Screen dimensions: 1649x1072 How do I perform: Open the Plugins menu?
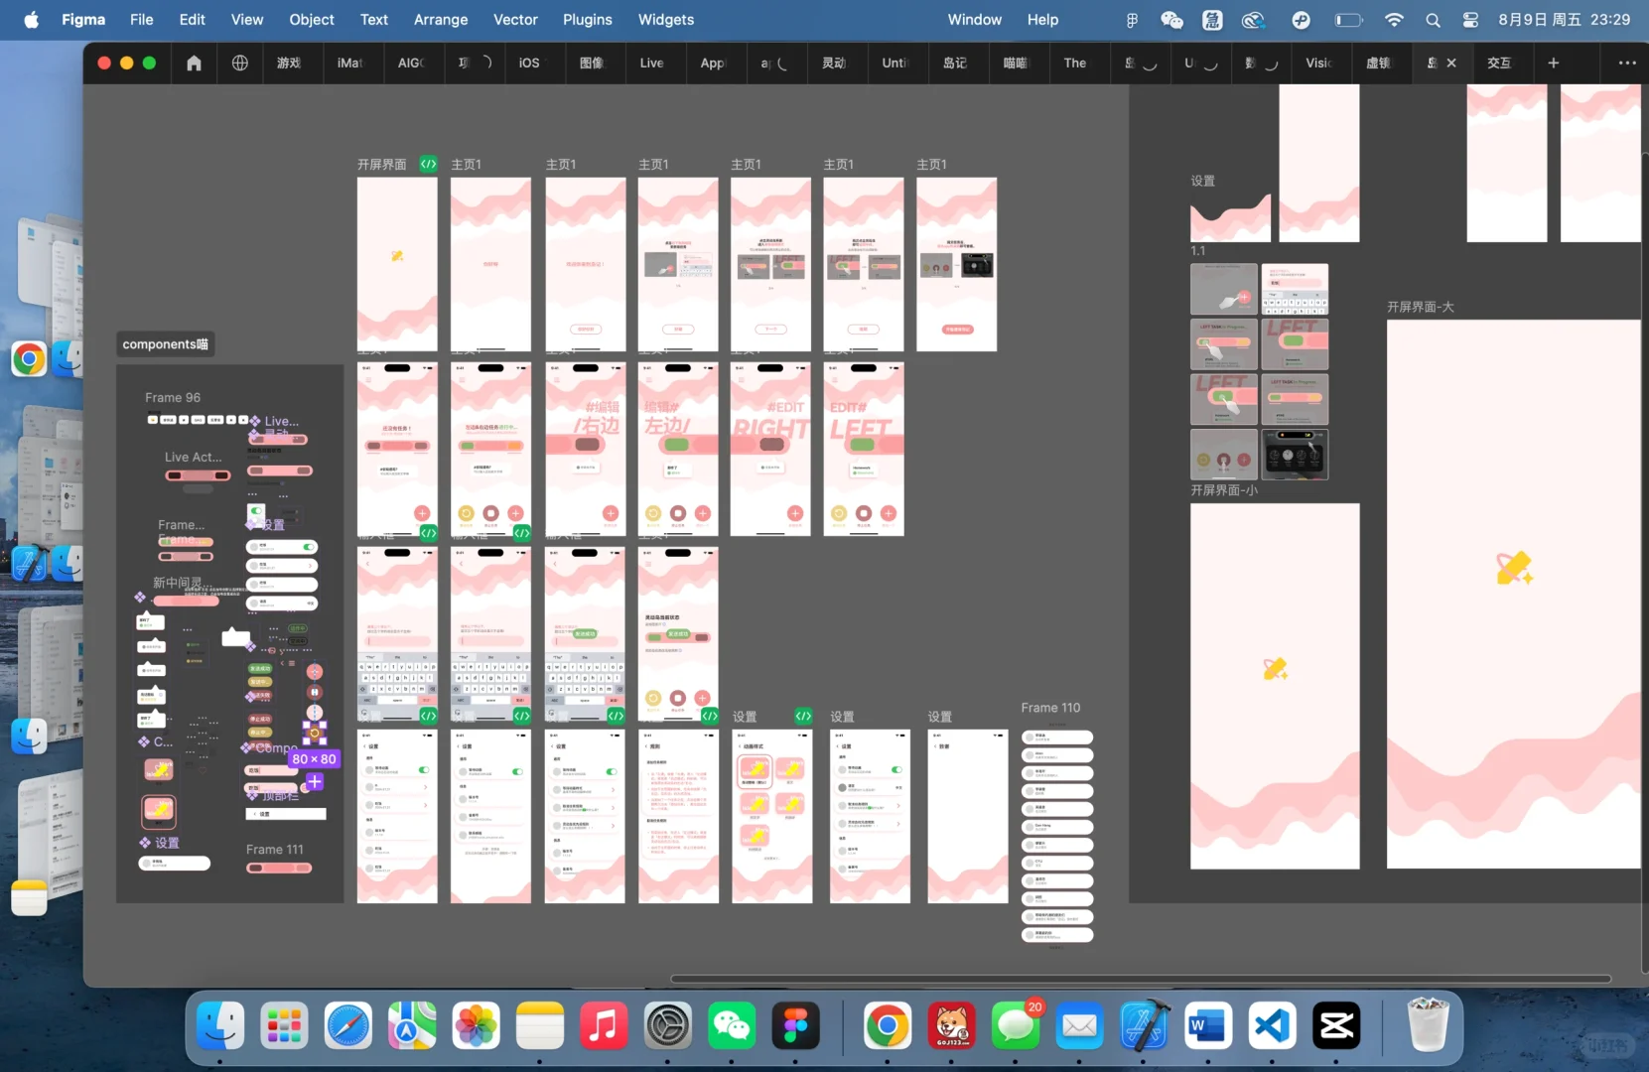588,20
